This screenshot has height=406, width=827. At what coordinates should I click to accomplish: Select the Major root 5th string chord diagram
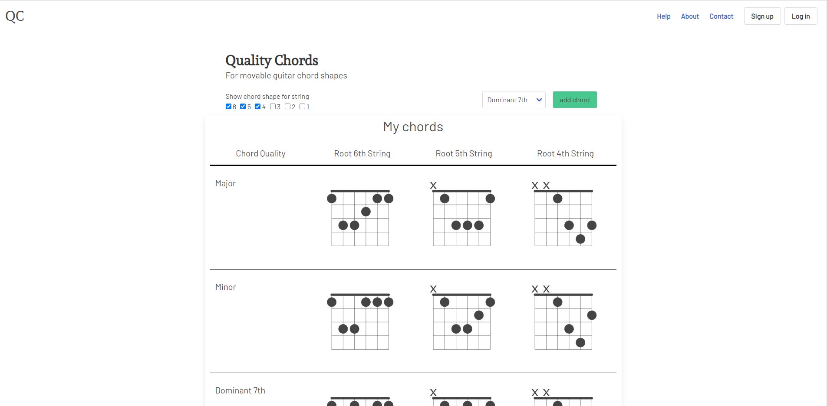[462, 214]
